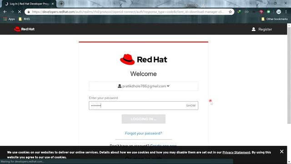Click the chain-link extension icon

pyautogui.click(x=246, y=12)
